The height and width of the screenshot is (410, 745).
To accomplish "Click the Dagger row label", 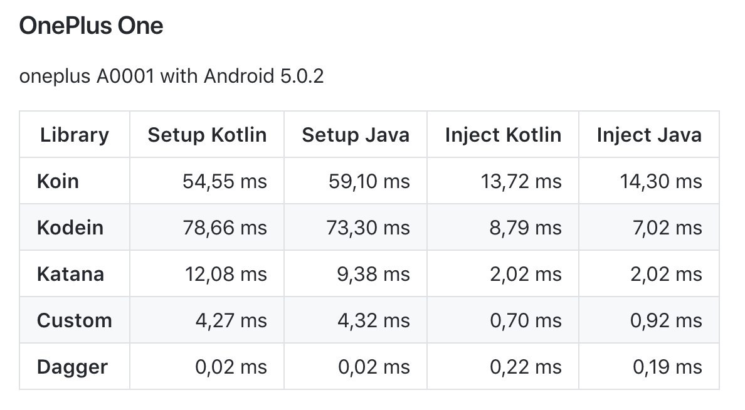I will [72, 367].
